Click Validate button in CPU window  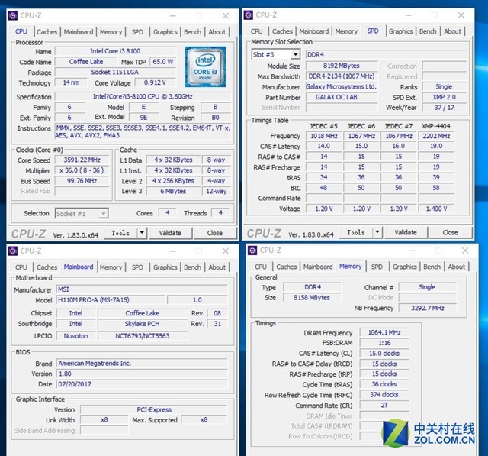(x=170, y=233)
